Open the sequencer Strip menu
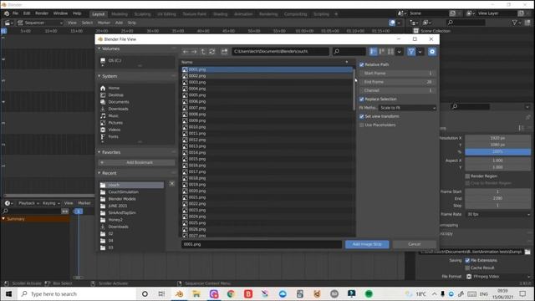 coord(132,23)
